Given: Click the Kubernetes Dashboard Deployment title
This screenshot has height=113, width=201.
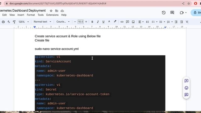Looking at the screenshot, I should tap(23, 10).
